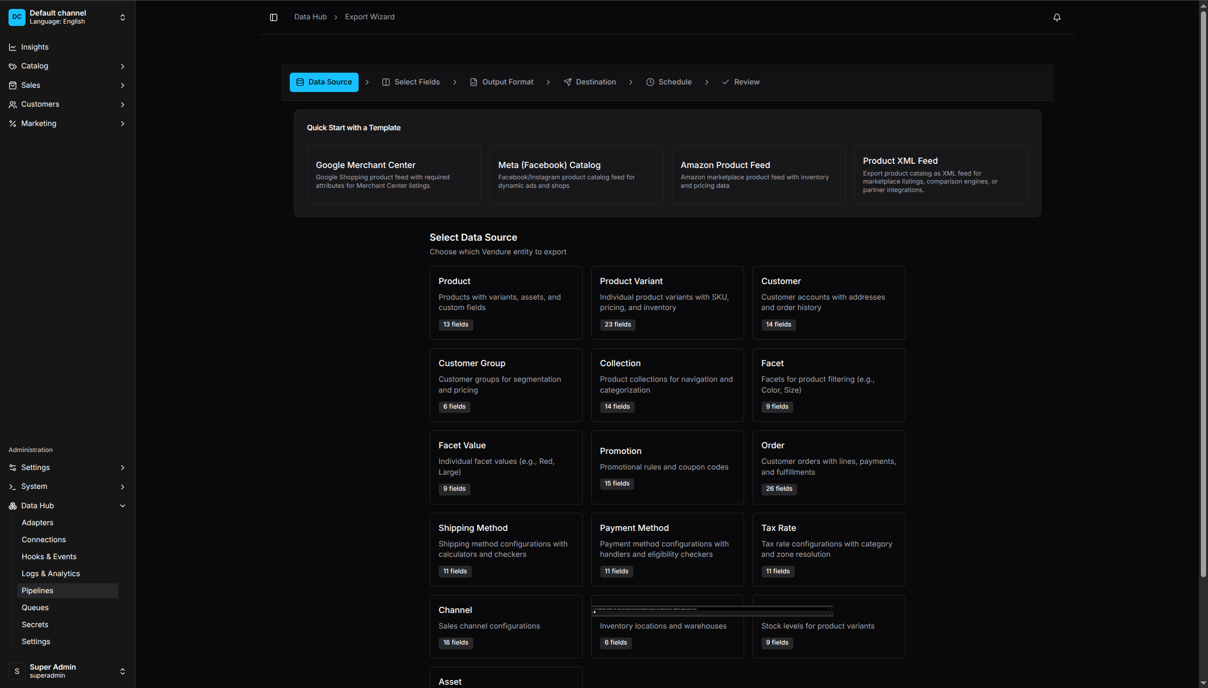Viewport: 1208px width, 688px height.
Task: Select the Order data source card
Action: point(829,467)
